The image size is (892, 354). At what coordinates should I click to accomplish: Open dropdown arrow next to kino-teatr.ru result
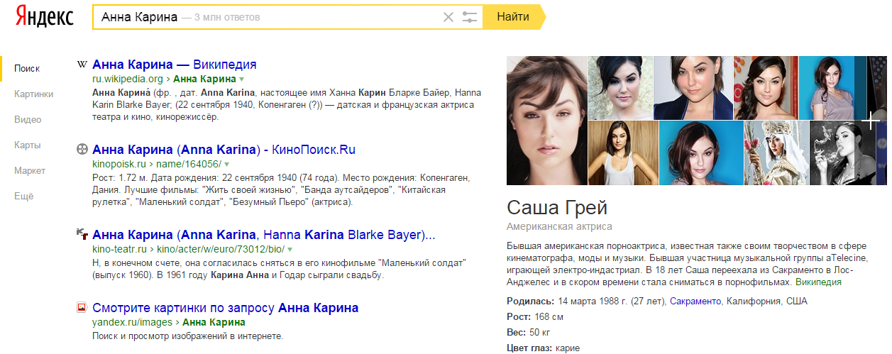290,250
